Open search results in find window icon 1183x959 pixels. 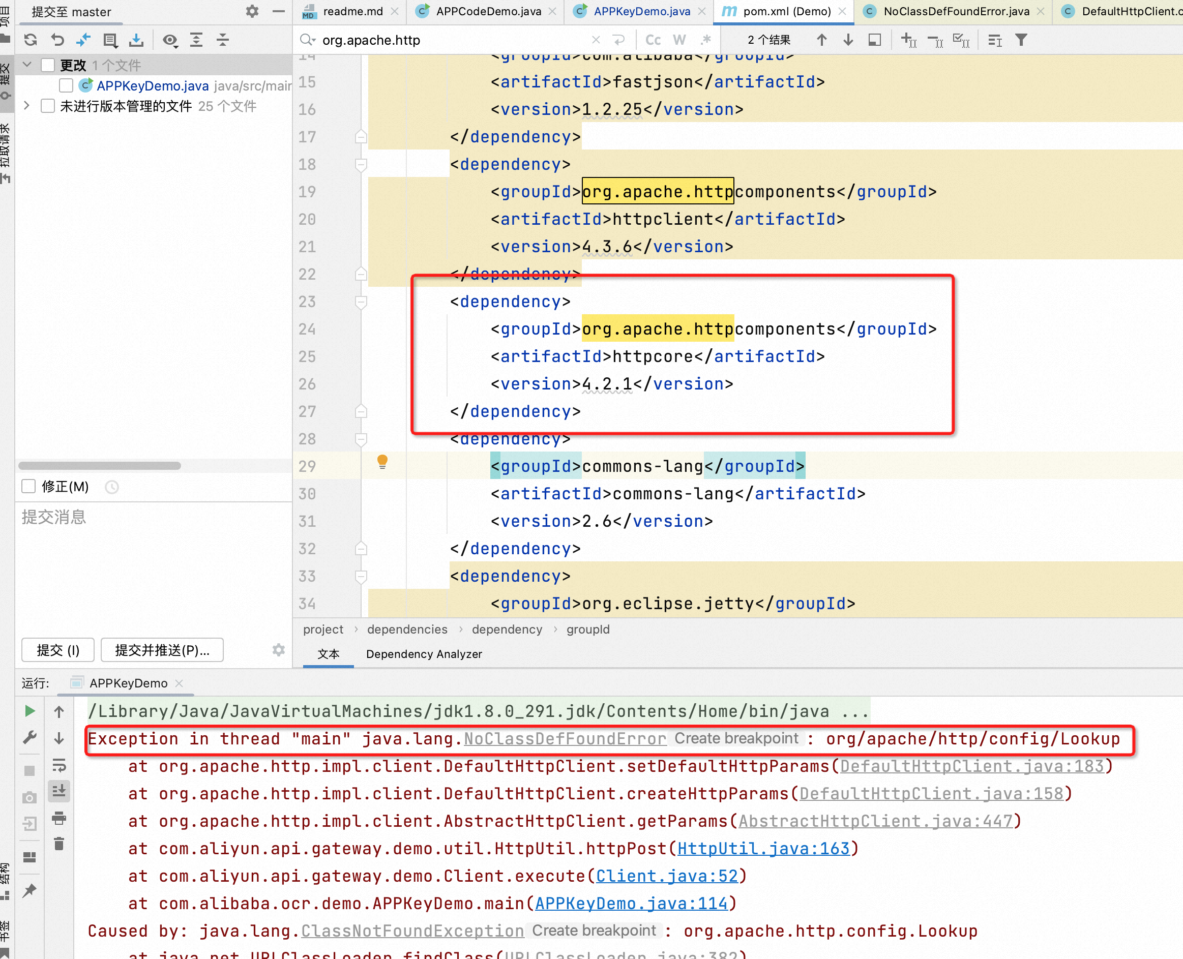pyautogui.click(x=875, y=40)
